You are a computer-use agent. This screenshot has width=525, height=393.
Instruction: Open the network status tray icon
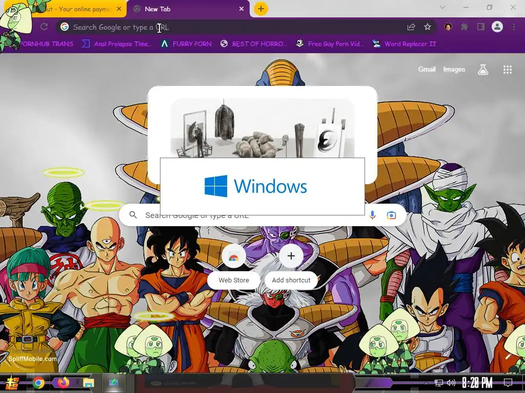(439, 383)
